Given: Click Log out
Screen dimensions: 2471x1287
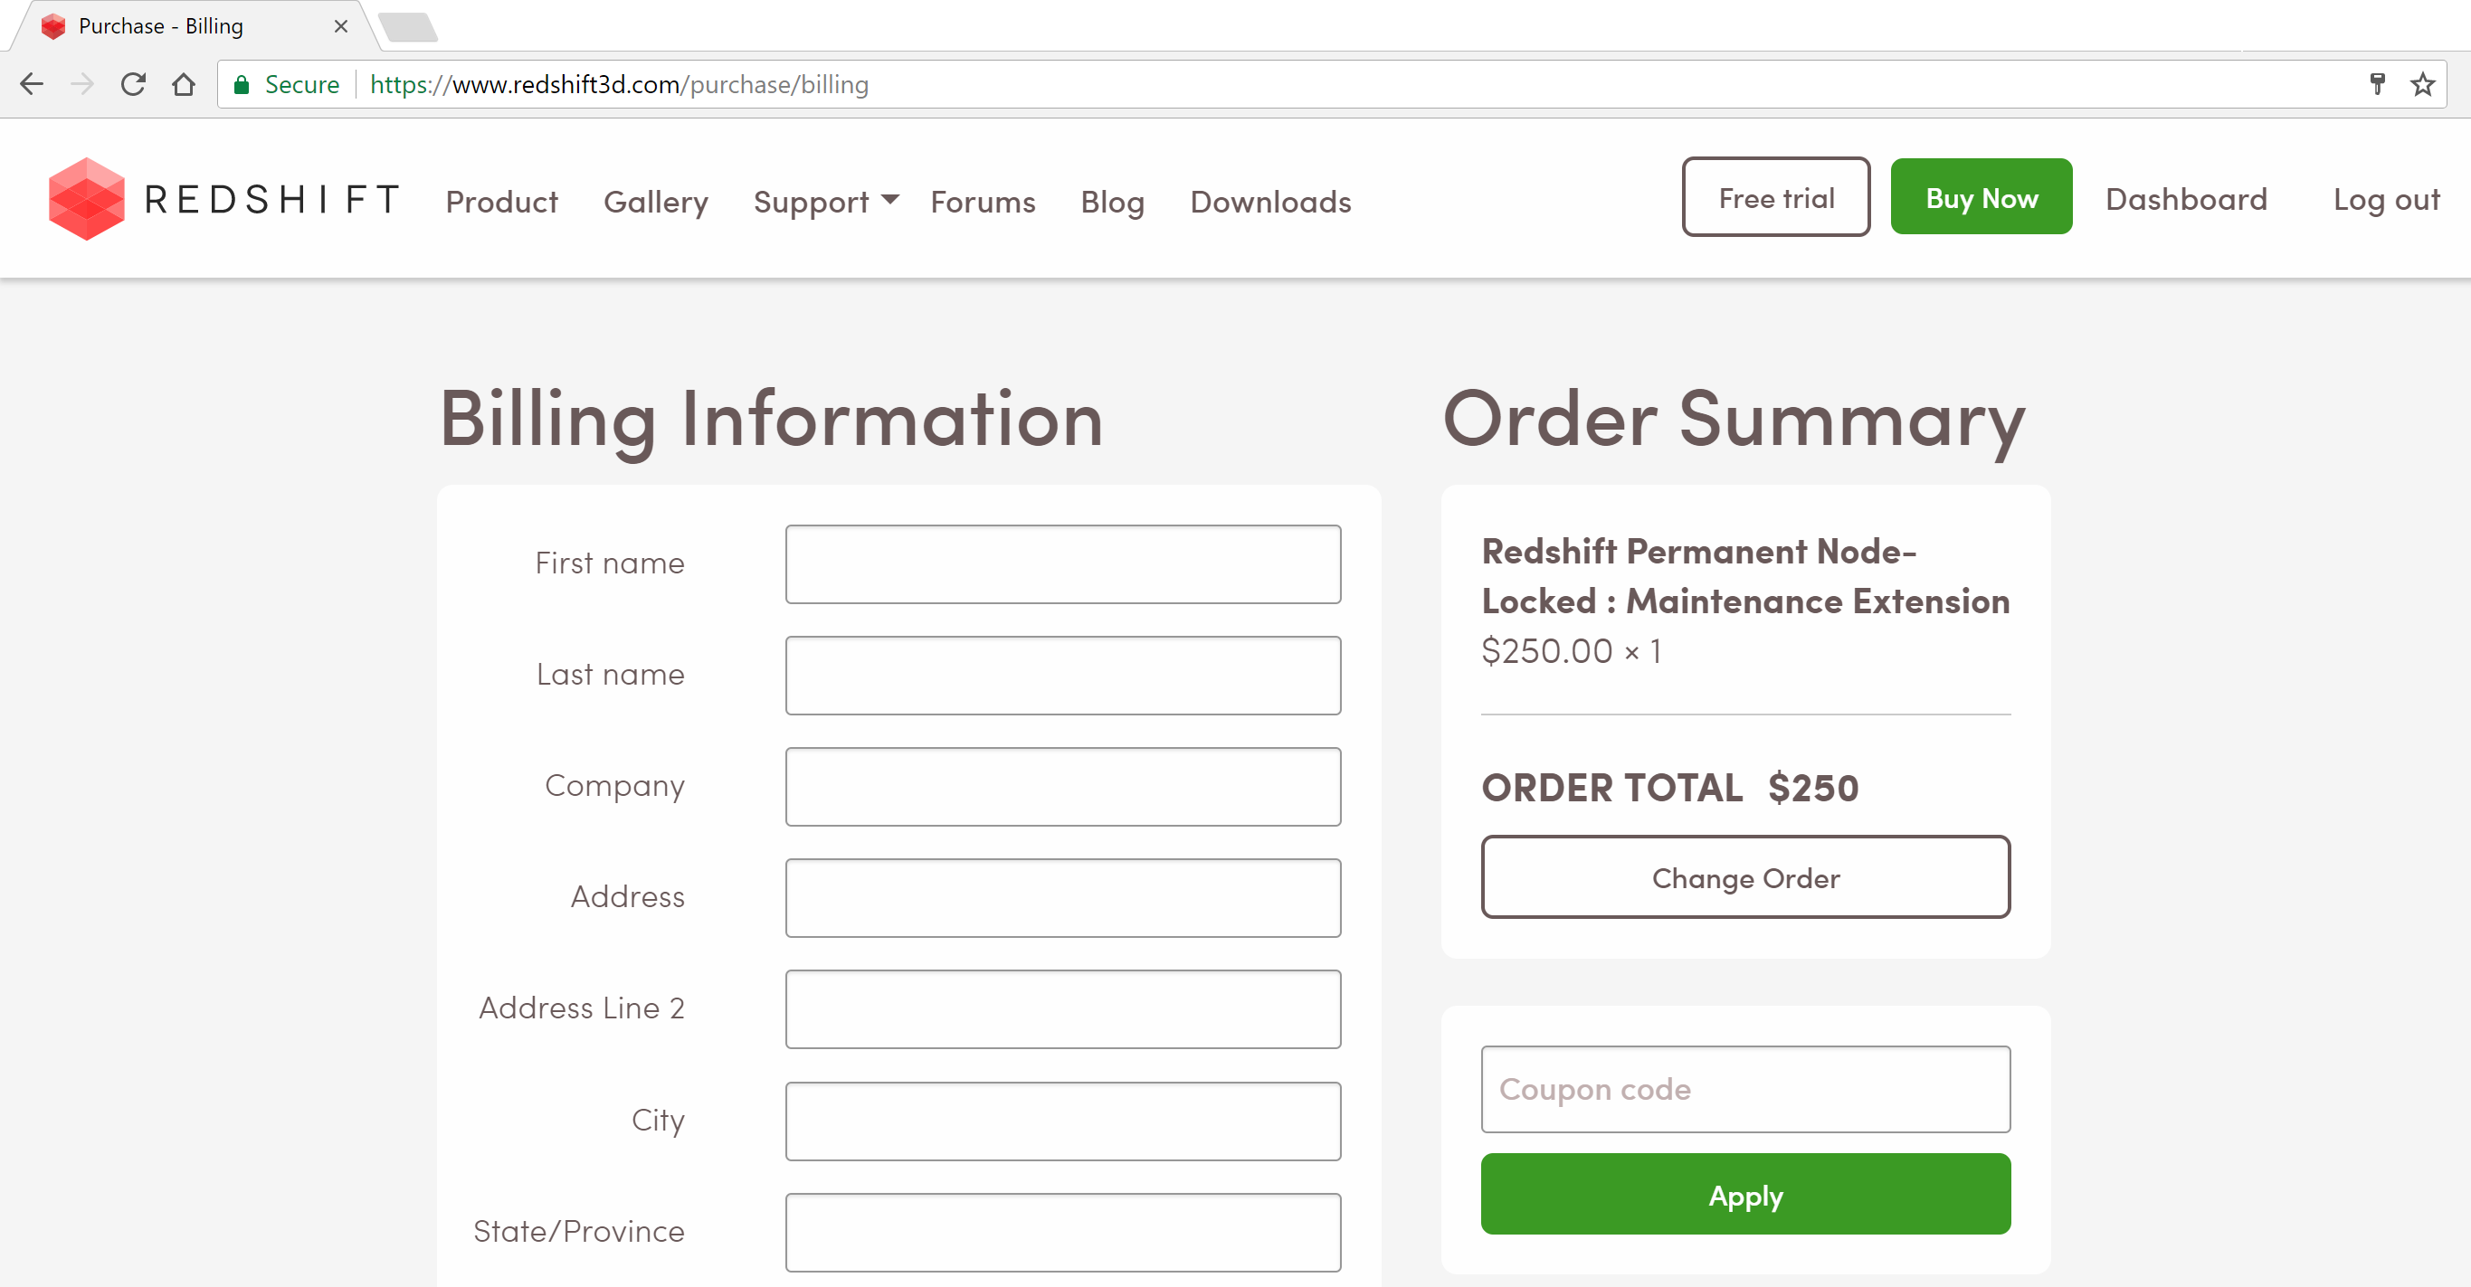Looking at the screenshot, I should tap(2387, 198).
